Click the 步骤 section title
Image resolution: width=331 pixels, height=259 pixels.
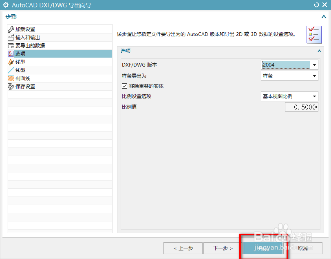pyautogui.click(x=11, y=17)
